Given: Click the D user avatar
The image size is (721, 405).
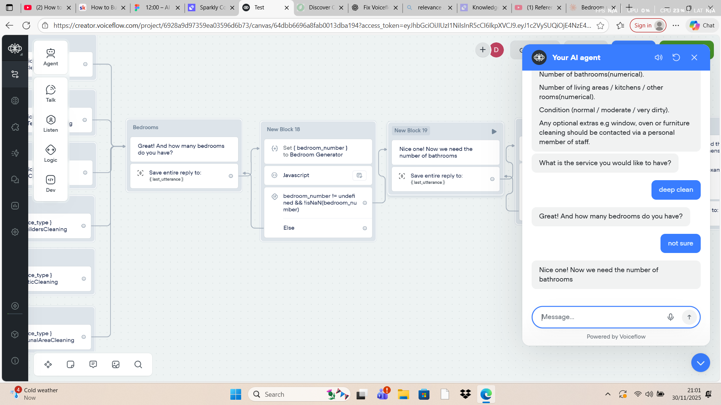Looking at the screenshot, I should tap(496, 50).
